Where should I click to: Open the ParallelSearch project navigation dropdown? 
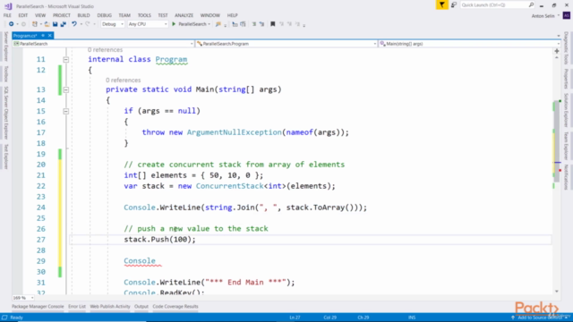(103, 44)
